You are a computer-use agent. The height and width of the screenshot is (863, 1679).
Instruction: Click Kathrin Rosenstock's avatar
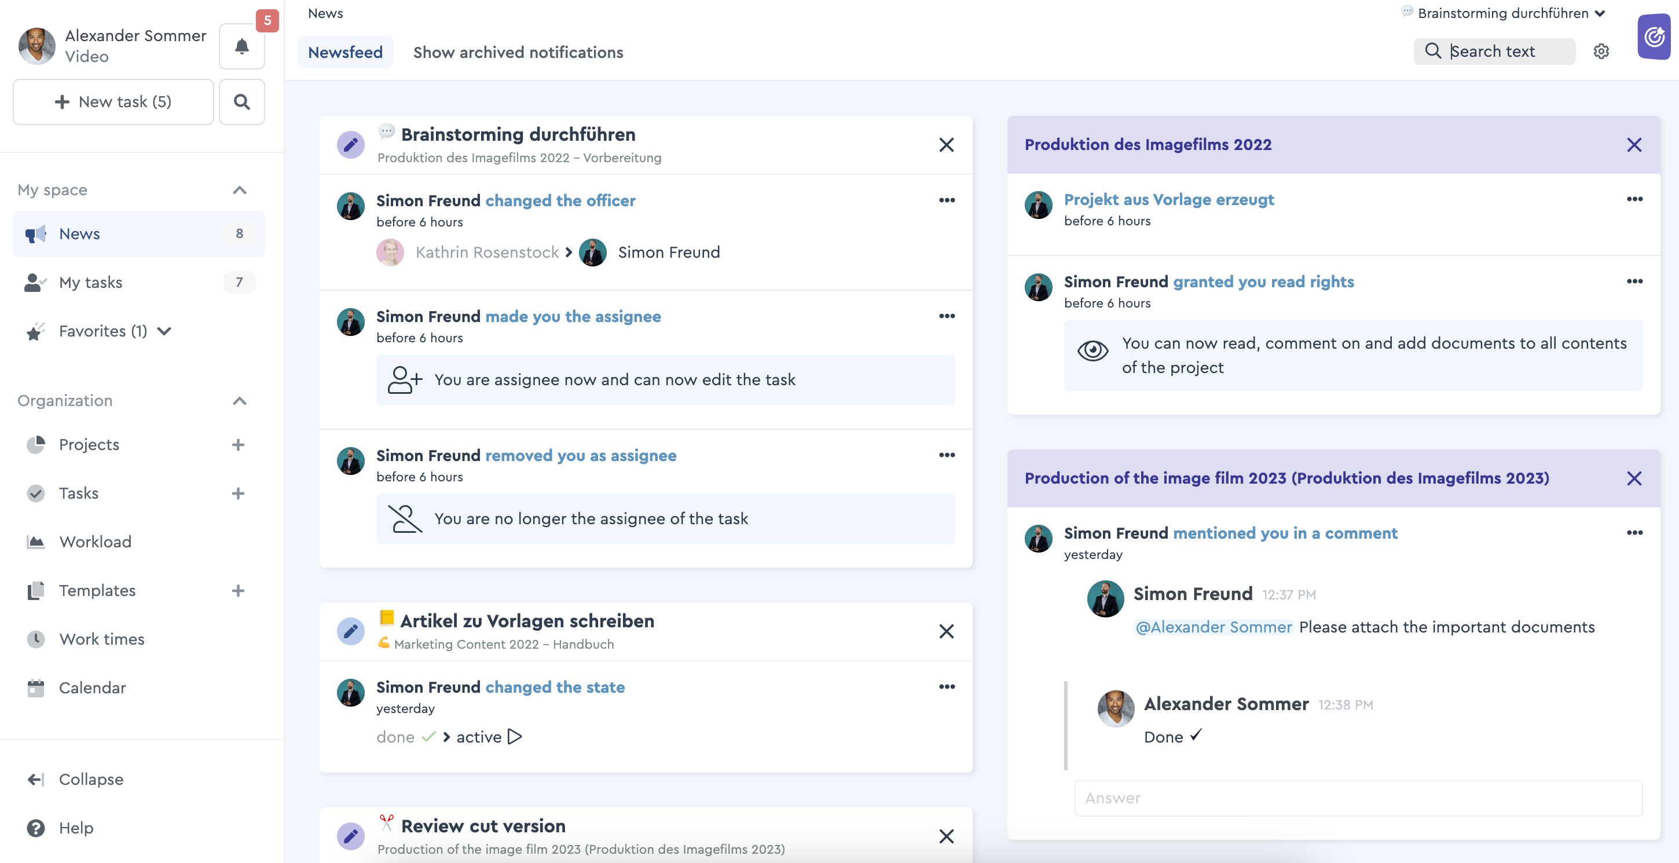(x=390, y=253)
